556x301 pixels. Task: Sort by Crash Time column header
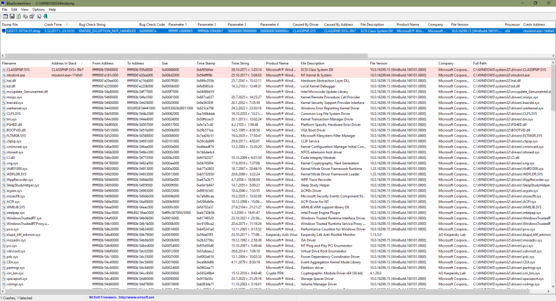(59, 25)
